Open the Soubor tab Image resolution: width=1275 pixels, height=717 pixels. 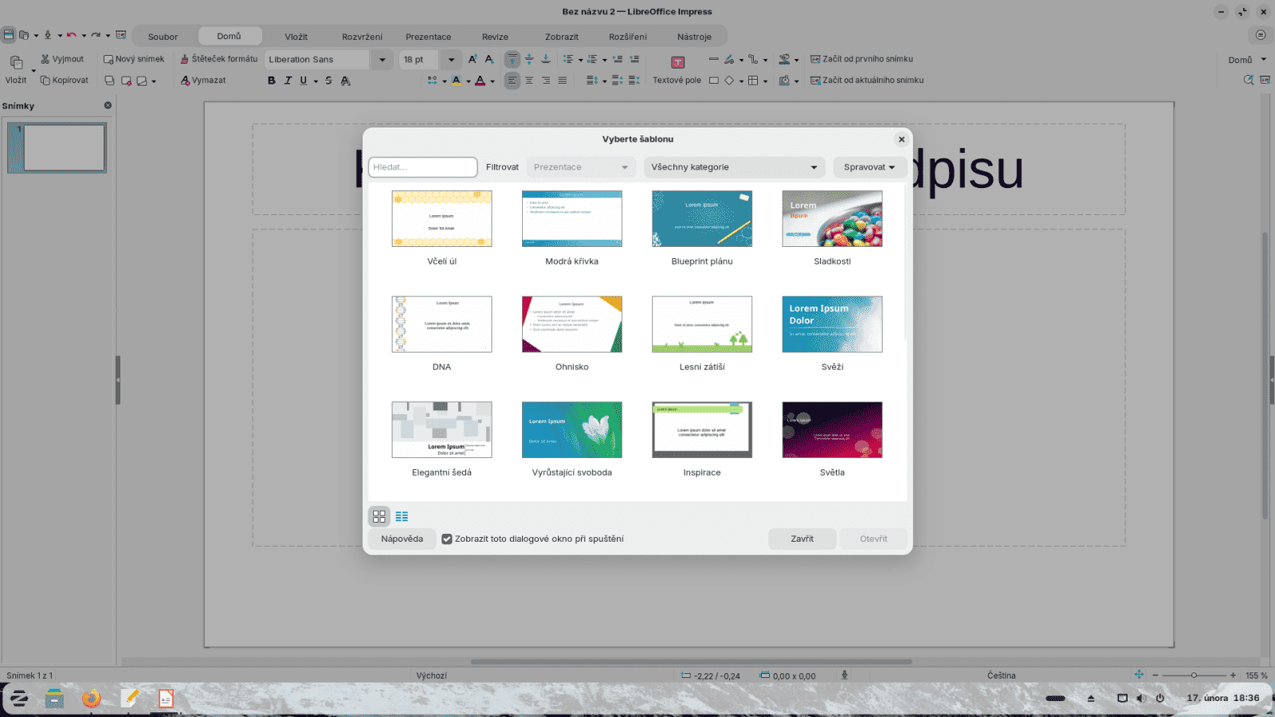[163, 37]
